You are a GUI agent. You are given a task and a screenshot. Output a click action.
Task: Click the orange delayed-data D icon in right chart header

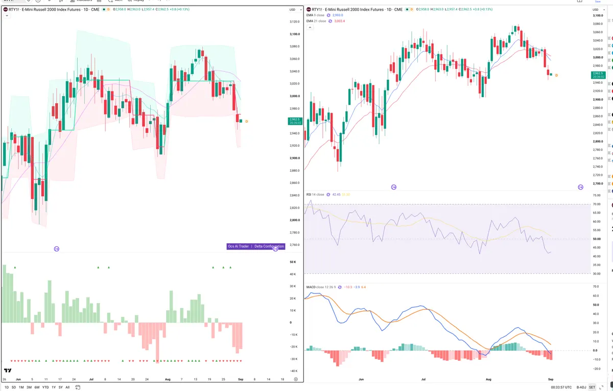click(x=411, y=10)
